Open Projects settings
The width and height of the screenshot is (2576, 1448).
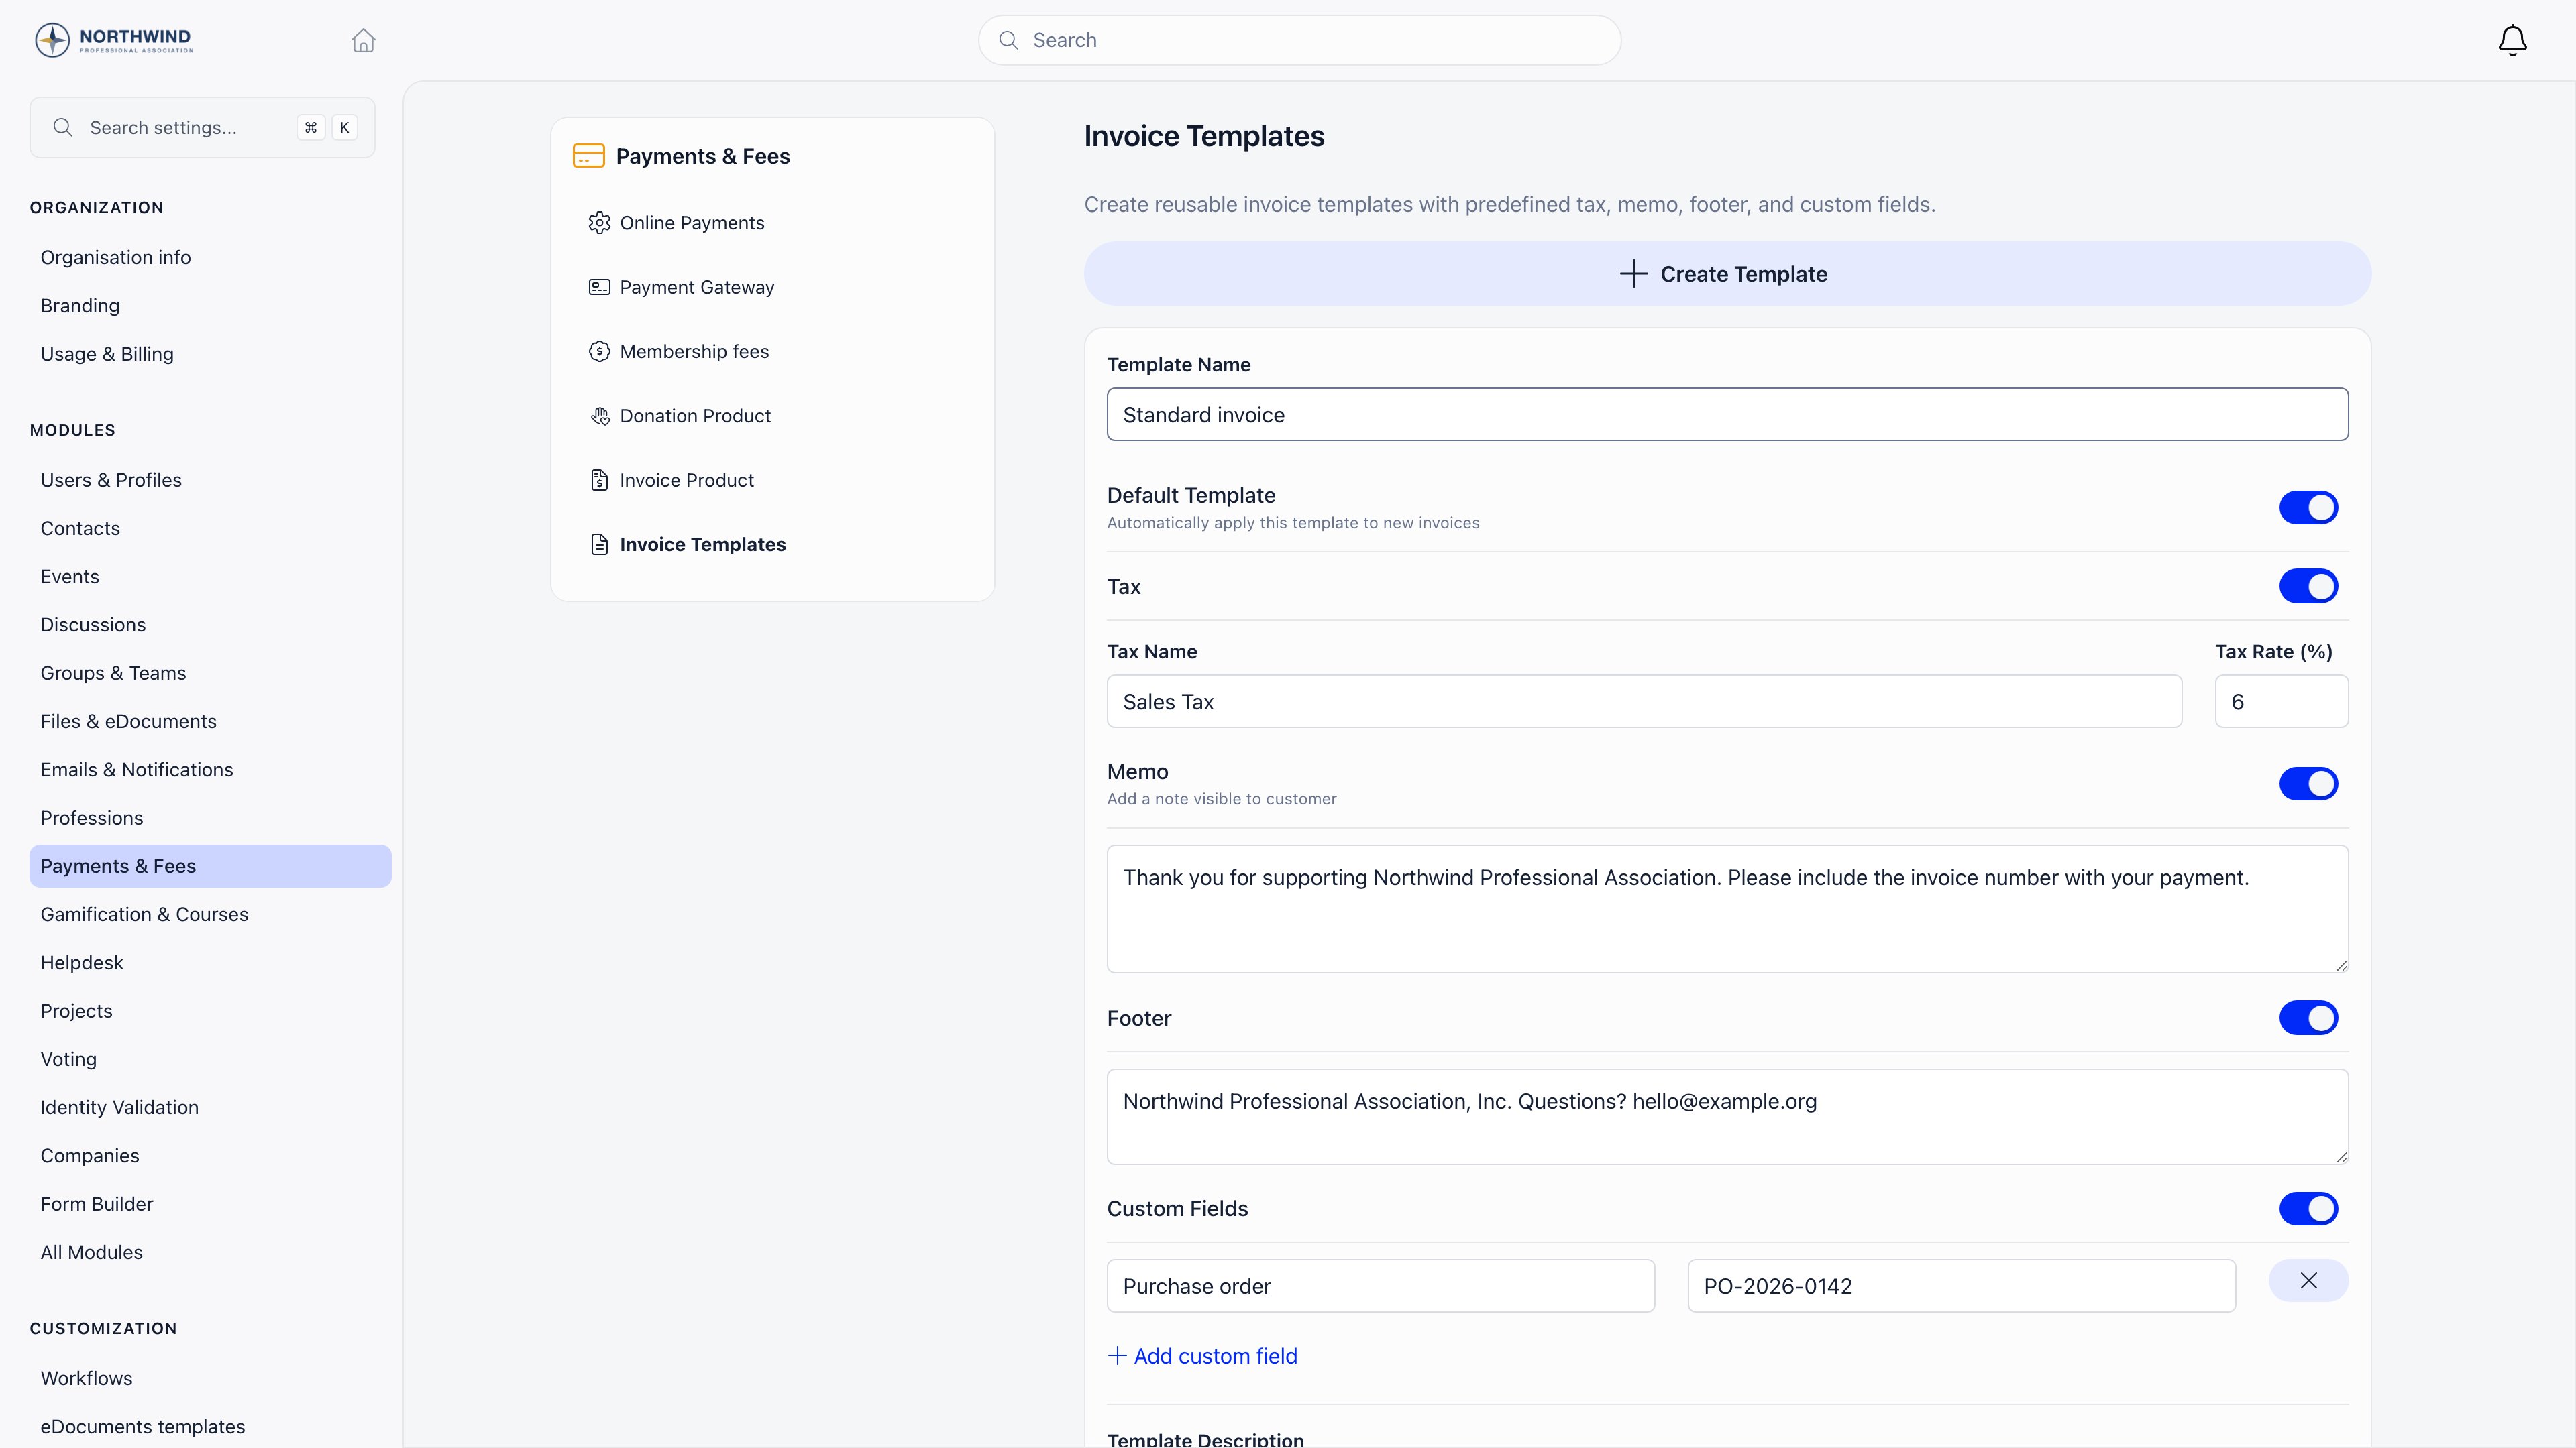[x=76, y=1012]
